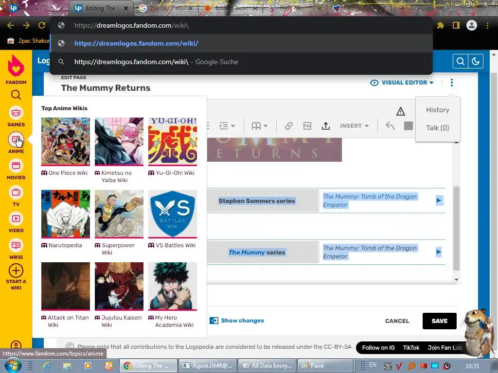Viewport: 498px width, 373px height.
Task: Click the editor link insert icon
Action: [x=288, y=126]
